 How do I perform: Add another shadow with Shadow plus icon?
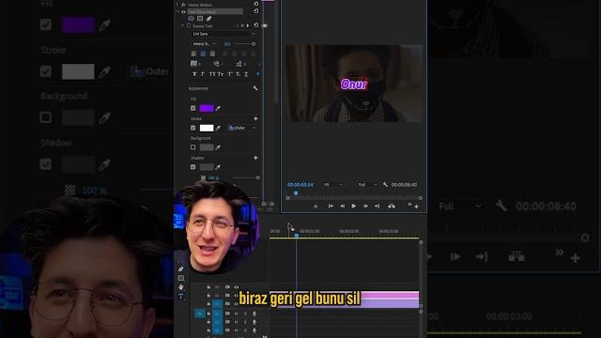(x=255, y=158)
